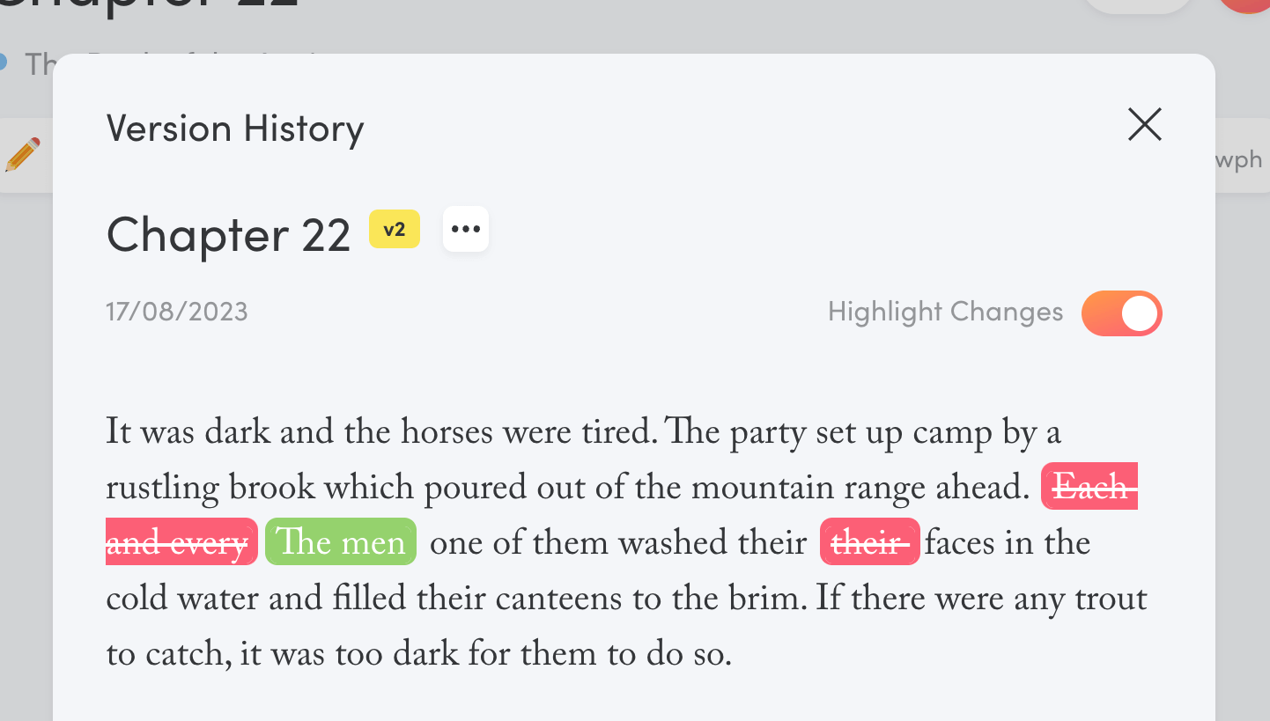
Task: Click the pencil edit icon
Action: (23, 155)
